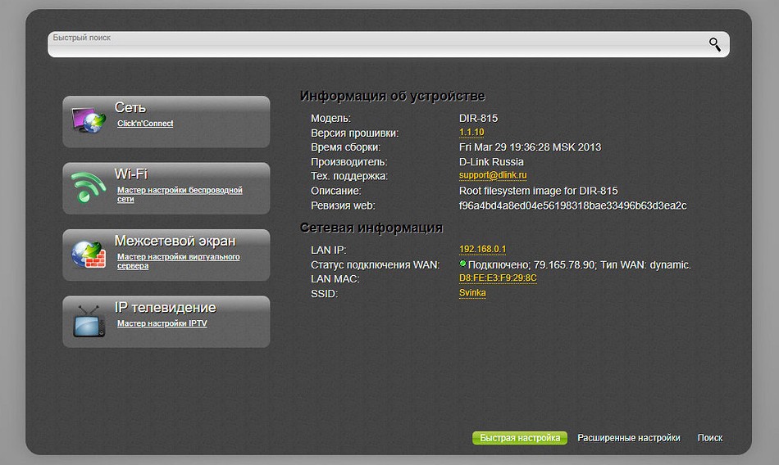Open the Поиск tab at bottom

tap(710, 438)
